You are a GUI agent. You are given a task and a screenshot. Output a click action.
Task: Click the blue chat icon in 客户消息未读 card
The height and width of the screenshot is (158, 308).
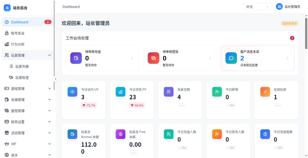231,58
